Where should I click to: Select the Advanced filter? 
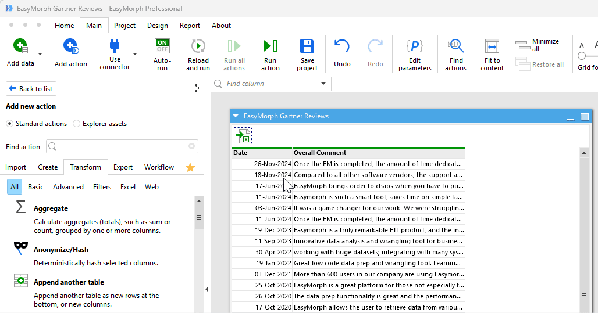click(x=68, y=187)
